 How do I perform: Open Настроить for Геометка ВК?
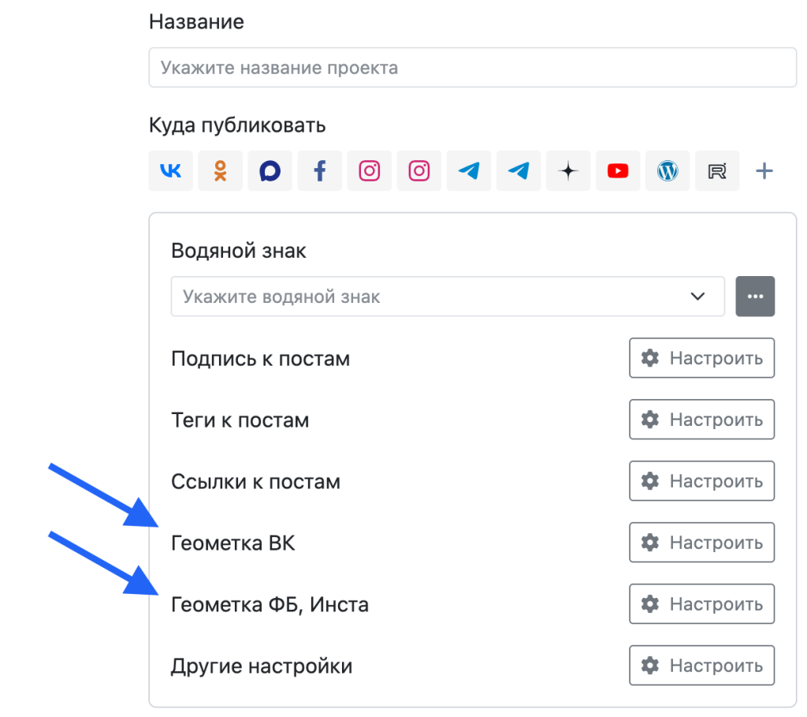[701, 543]
